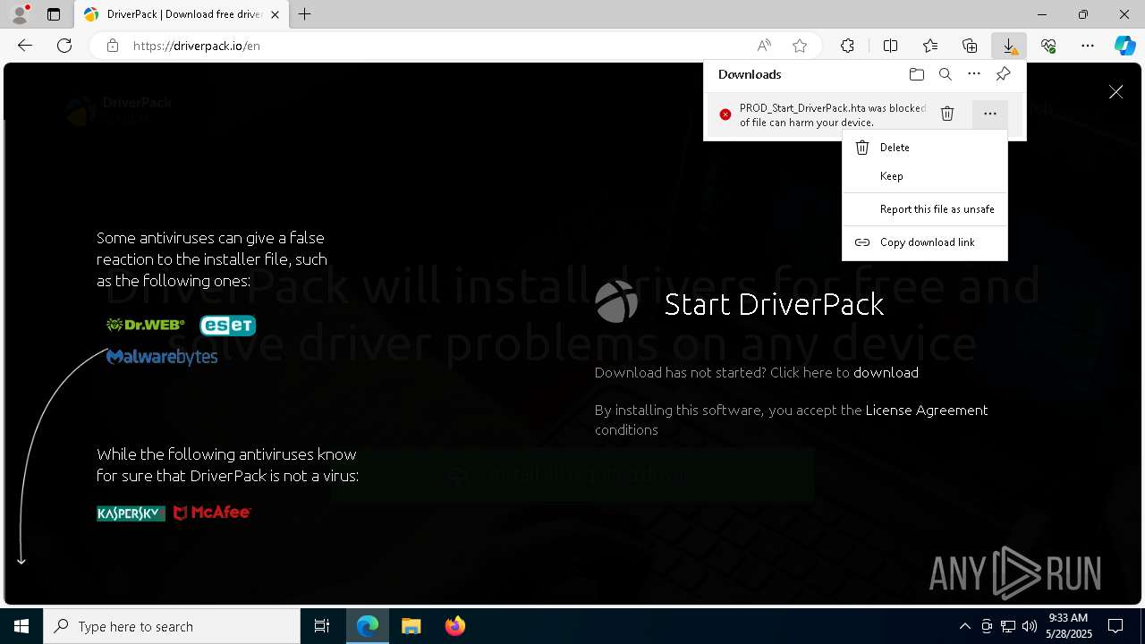Open the Favorites list
Image resolution: width=1145 pixels, height=644 pixels.
[930, 46]
